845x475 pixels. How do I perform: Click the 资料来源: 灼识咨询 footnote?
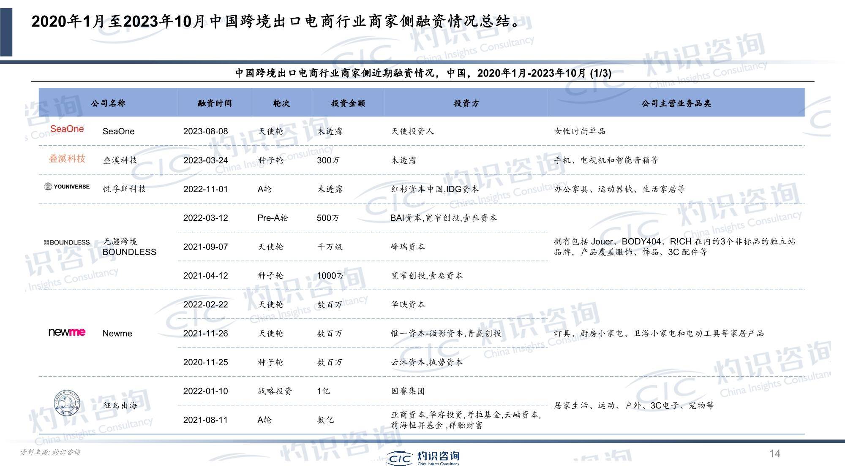pyautogui.click(x=50, y=452)
